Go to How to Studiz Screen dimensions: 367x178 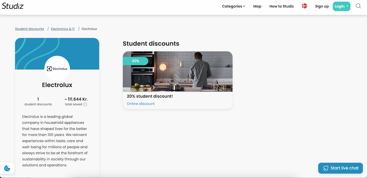coord(282,6)
